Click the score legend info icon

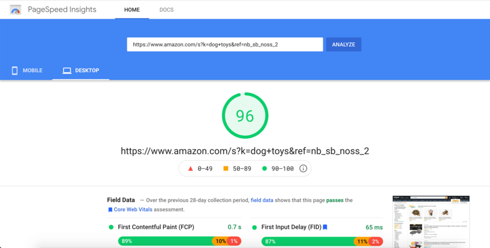(303, 168)
